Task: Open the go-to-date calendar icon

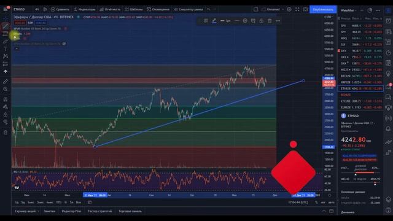Action: [x=90, y=202]
